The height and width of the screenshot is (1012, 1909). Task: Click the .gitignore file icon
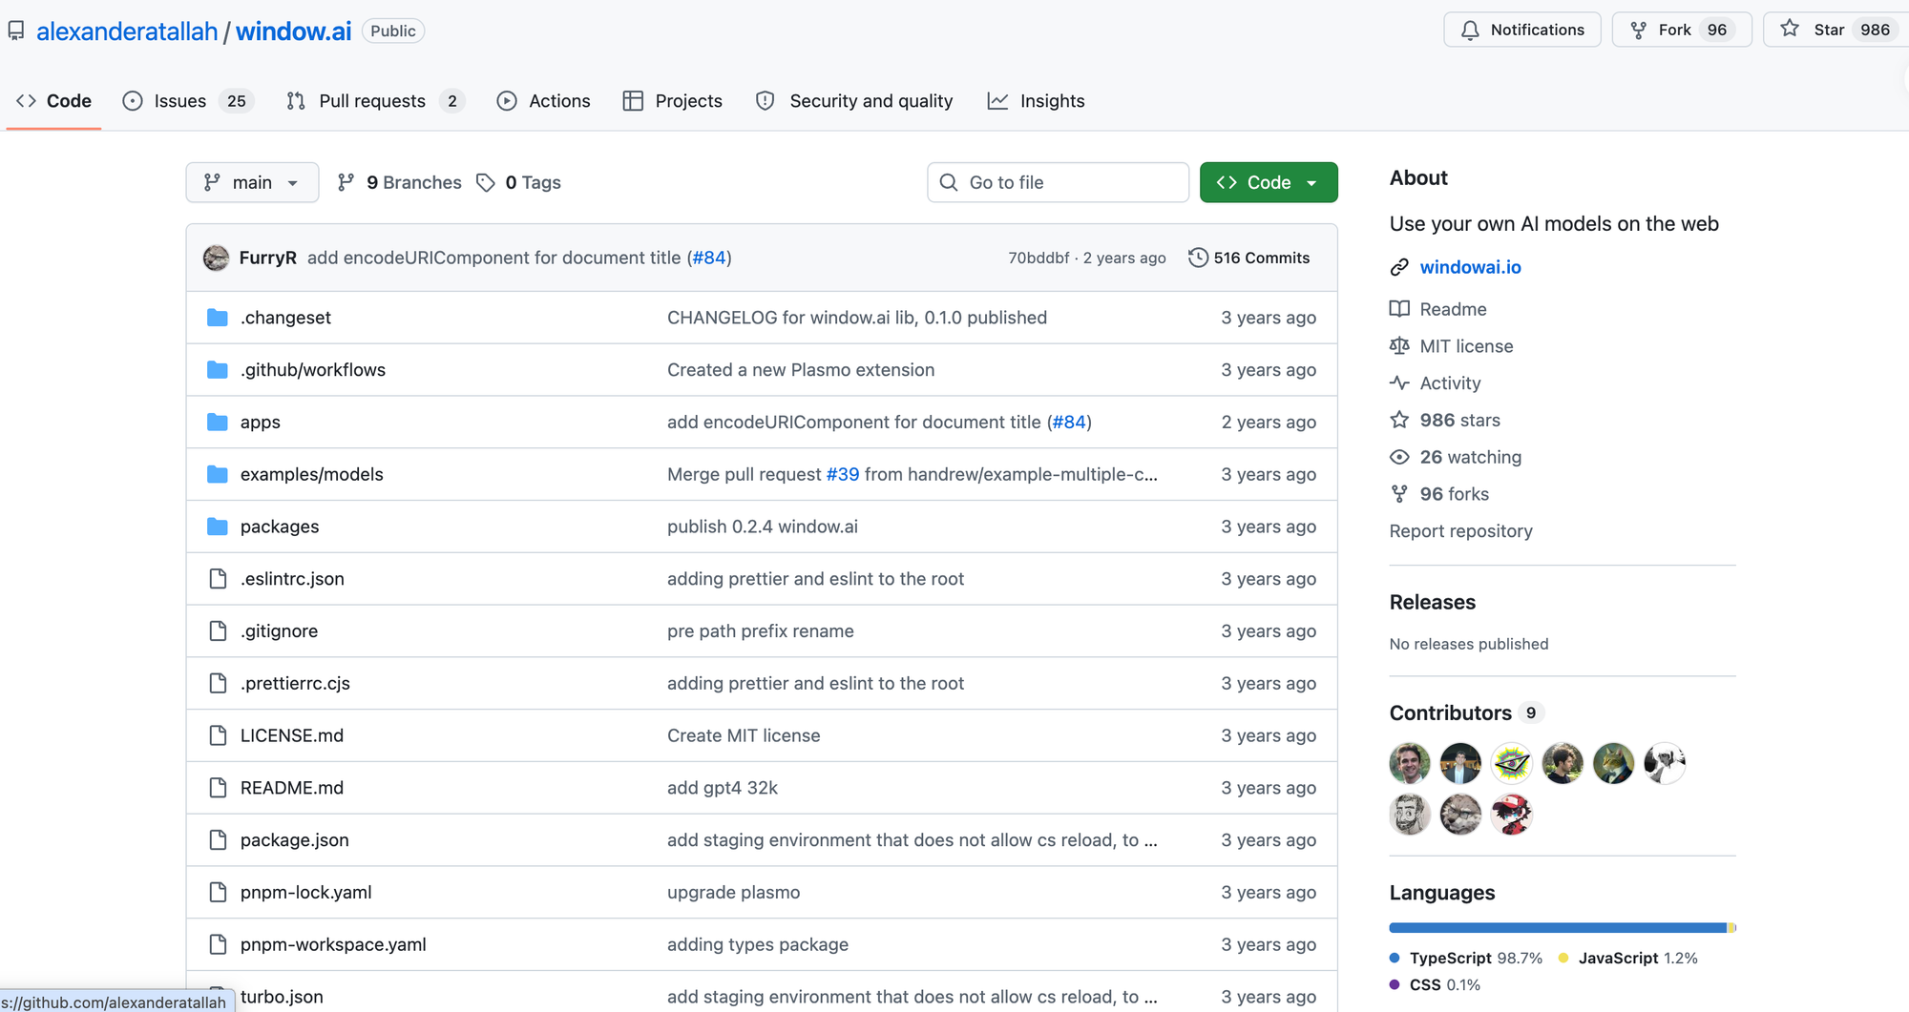pos(218,631)
